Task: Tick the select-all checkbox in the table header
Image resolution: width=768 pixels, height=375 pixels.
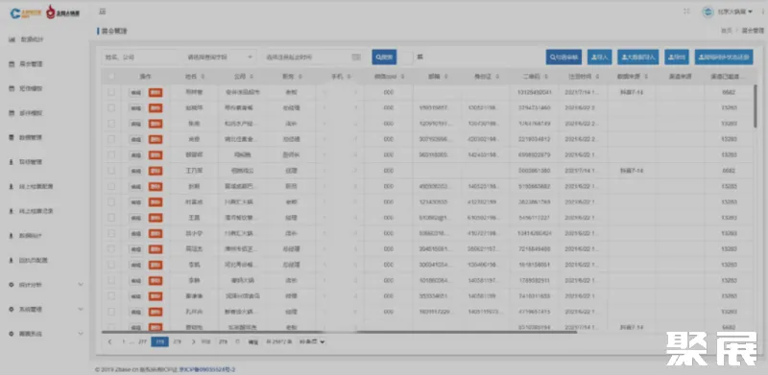Action: point(111,77)
